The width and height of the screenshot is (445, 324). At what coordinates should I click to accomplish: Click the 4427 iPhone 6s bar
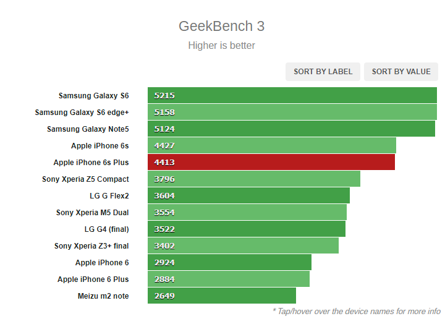click(271, 146)
